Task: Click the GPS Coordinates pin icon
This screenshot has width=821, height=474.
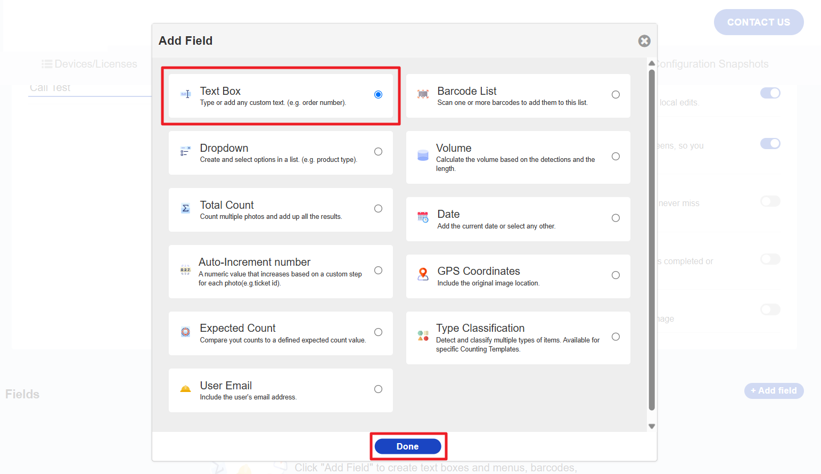Action: point(423,274)
